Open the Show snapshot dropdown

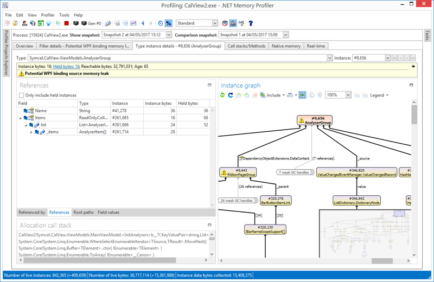pyautogui.click(x=169, y=35)
